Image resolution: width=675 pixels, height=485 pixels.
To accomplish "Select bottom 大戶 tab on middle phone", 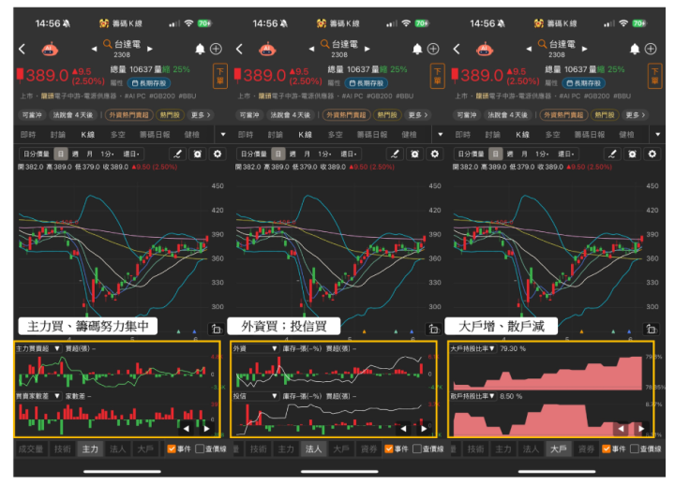I will [x=341, y=448].
